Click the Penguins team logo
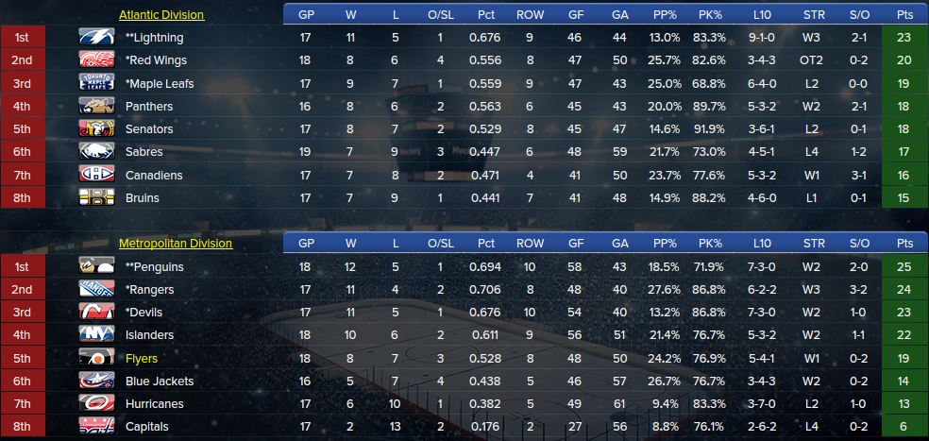 point(96,266)
